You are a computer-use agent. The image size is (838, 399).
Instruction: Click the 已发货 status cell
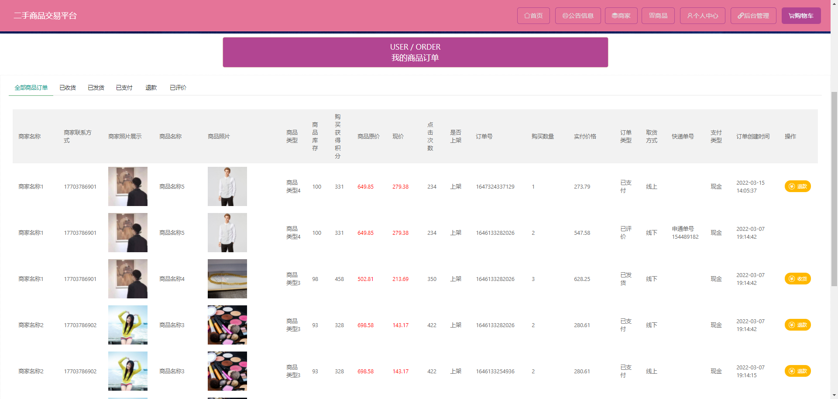point(626,279)
